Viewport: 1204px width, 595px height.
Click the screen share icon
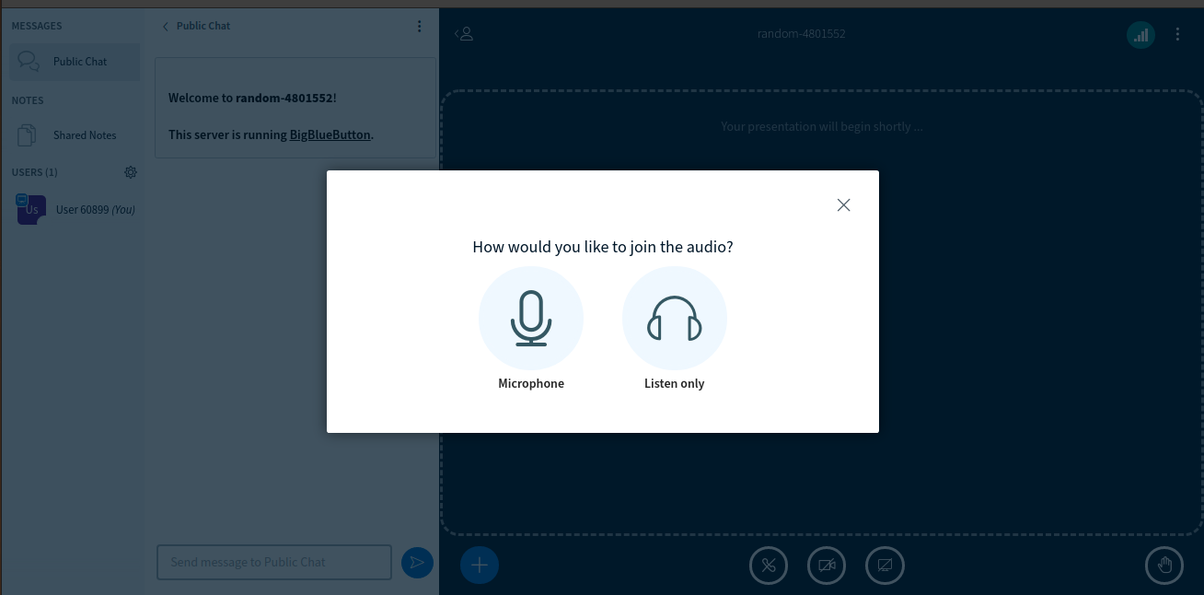coord(885,565)
